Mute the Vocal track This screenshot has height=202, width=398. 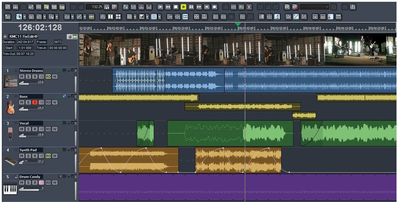(x=22, y=129)
